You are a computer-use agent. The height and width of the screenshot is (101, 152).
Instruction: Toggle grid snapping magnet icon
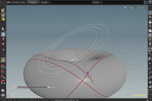tap(3, 66)
